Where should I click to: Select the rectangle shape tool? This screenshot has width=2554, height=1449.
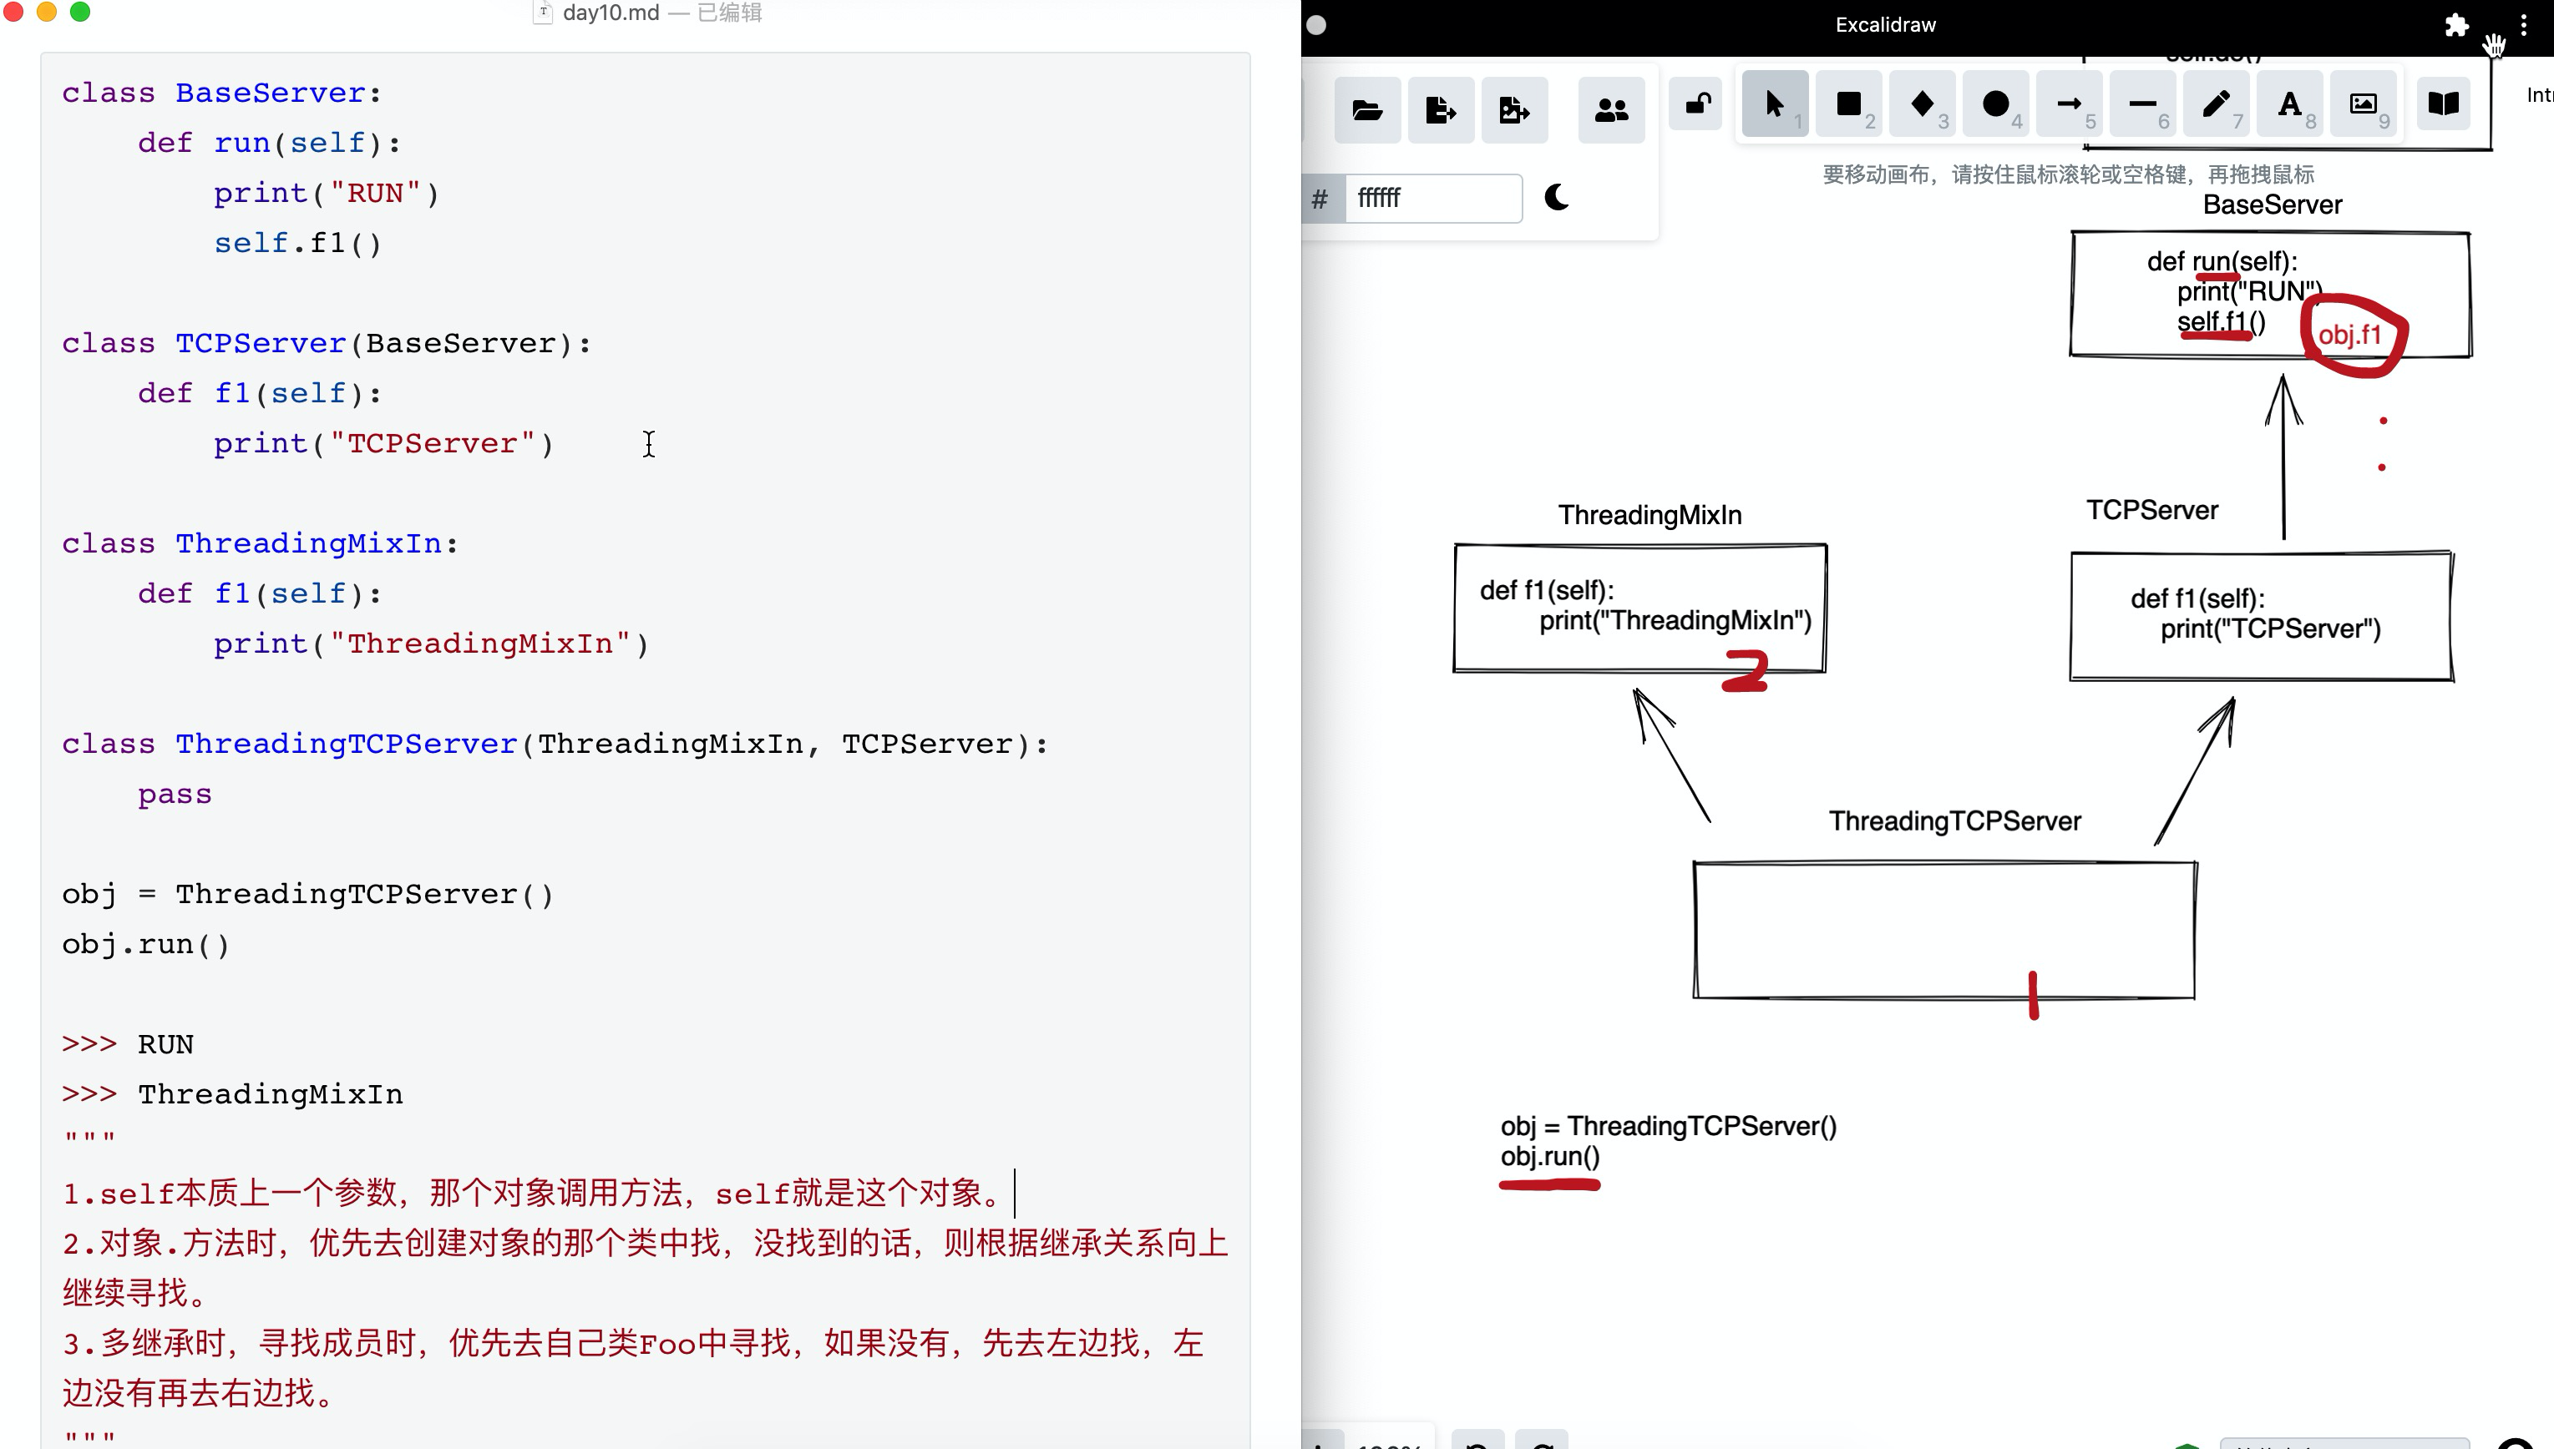[x=1848, y=104]
